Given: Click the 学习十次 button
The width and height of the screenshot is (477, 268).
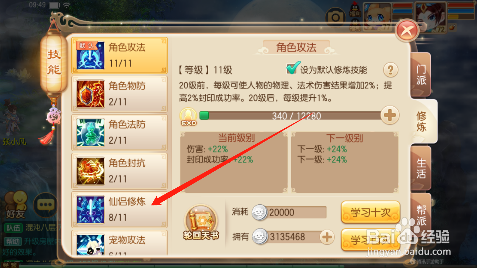Looking at the screenshot, I should (x=370, y=212).
